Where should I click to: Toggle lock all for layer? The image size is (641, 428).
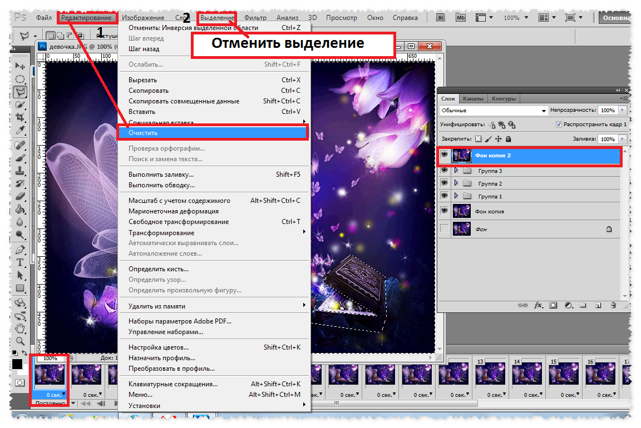[x=508, y=139]
